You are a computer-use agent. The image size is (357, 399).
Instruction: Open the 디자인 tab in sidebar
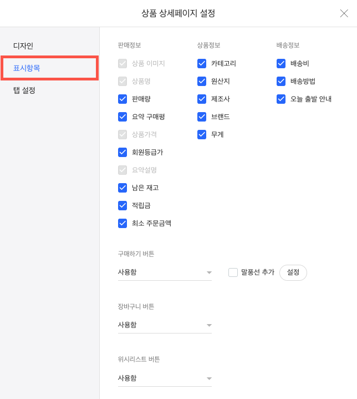[23, 46]
